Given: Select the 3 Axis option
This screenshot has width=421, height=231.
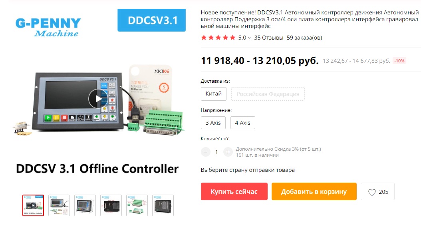Looking at the screenshot, I should pos(213,123).
